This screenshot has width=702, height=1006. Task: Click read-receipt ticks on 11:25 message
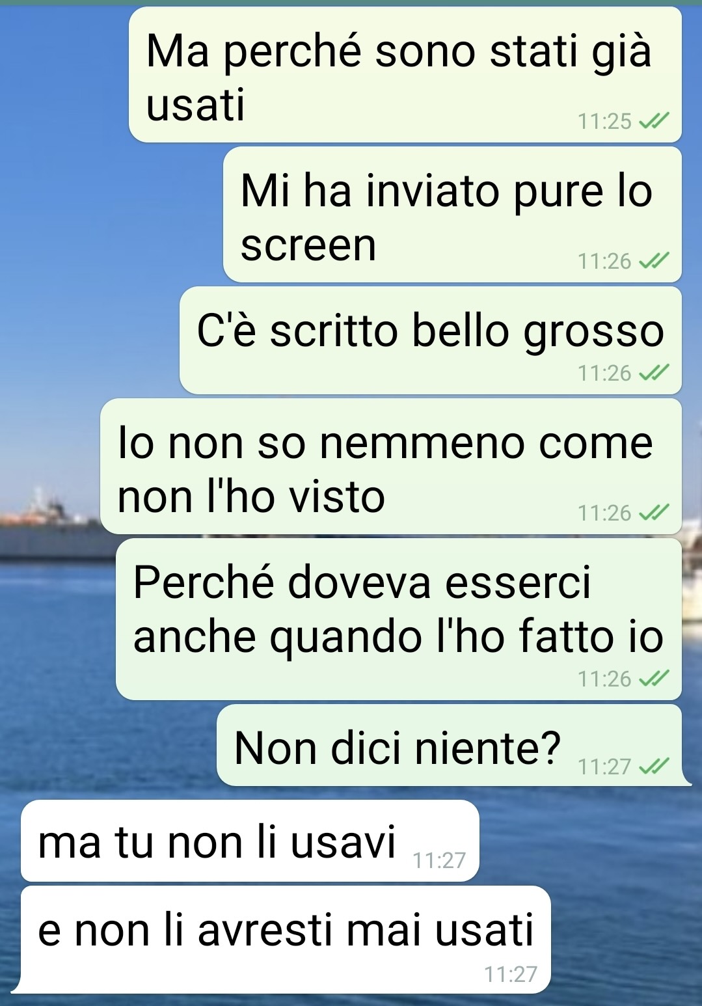654,121
